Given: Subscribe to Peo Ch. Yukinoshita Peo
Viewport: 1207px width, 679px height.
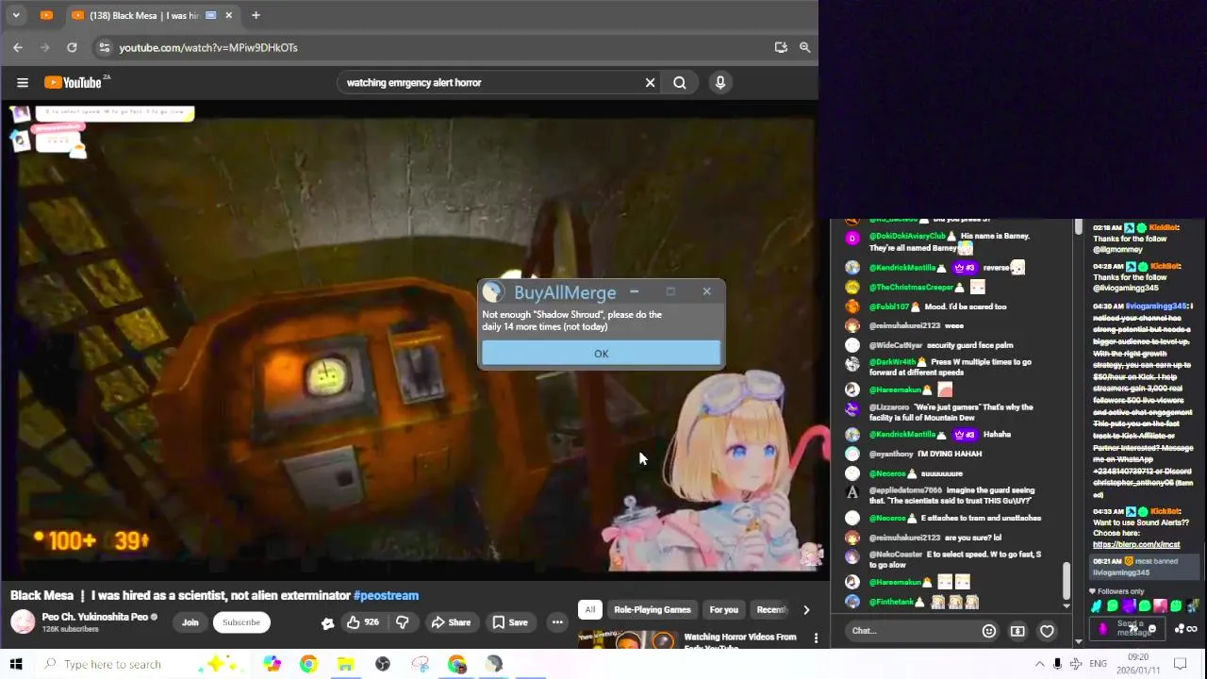Looking at the screenshot, I should point(240,622).
